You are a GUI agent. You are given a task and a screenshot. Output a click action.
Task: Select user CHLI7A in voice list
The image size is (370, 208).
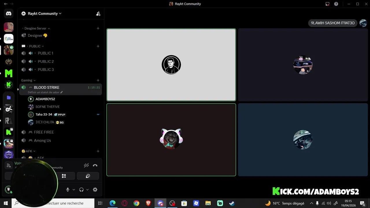64,122
